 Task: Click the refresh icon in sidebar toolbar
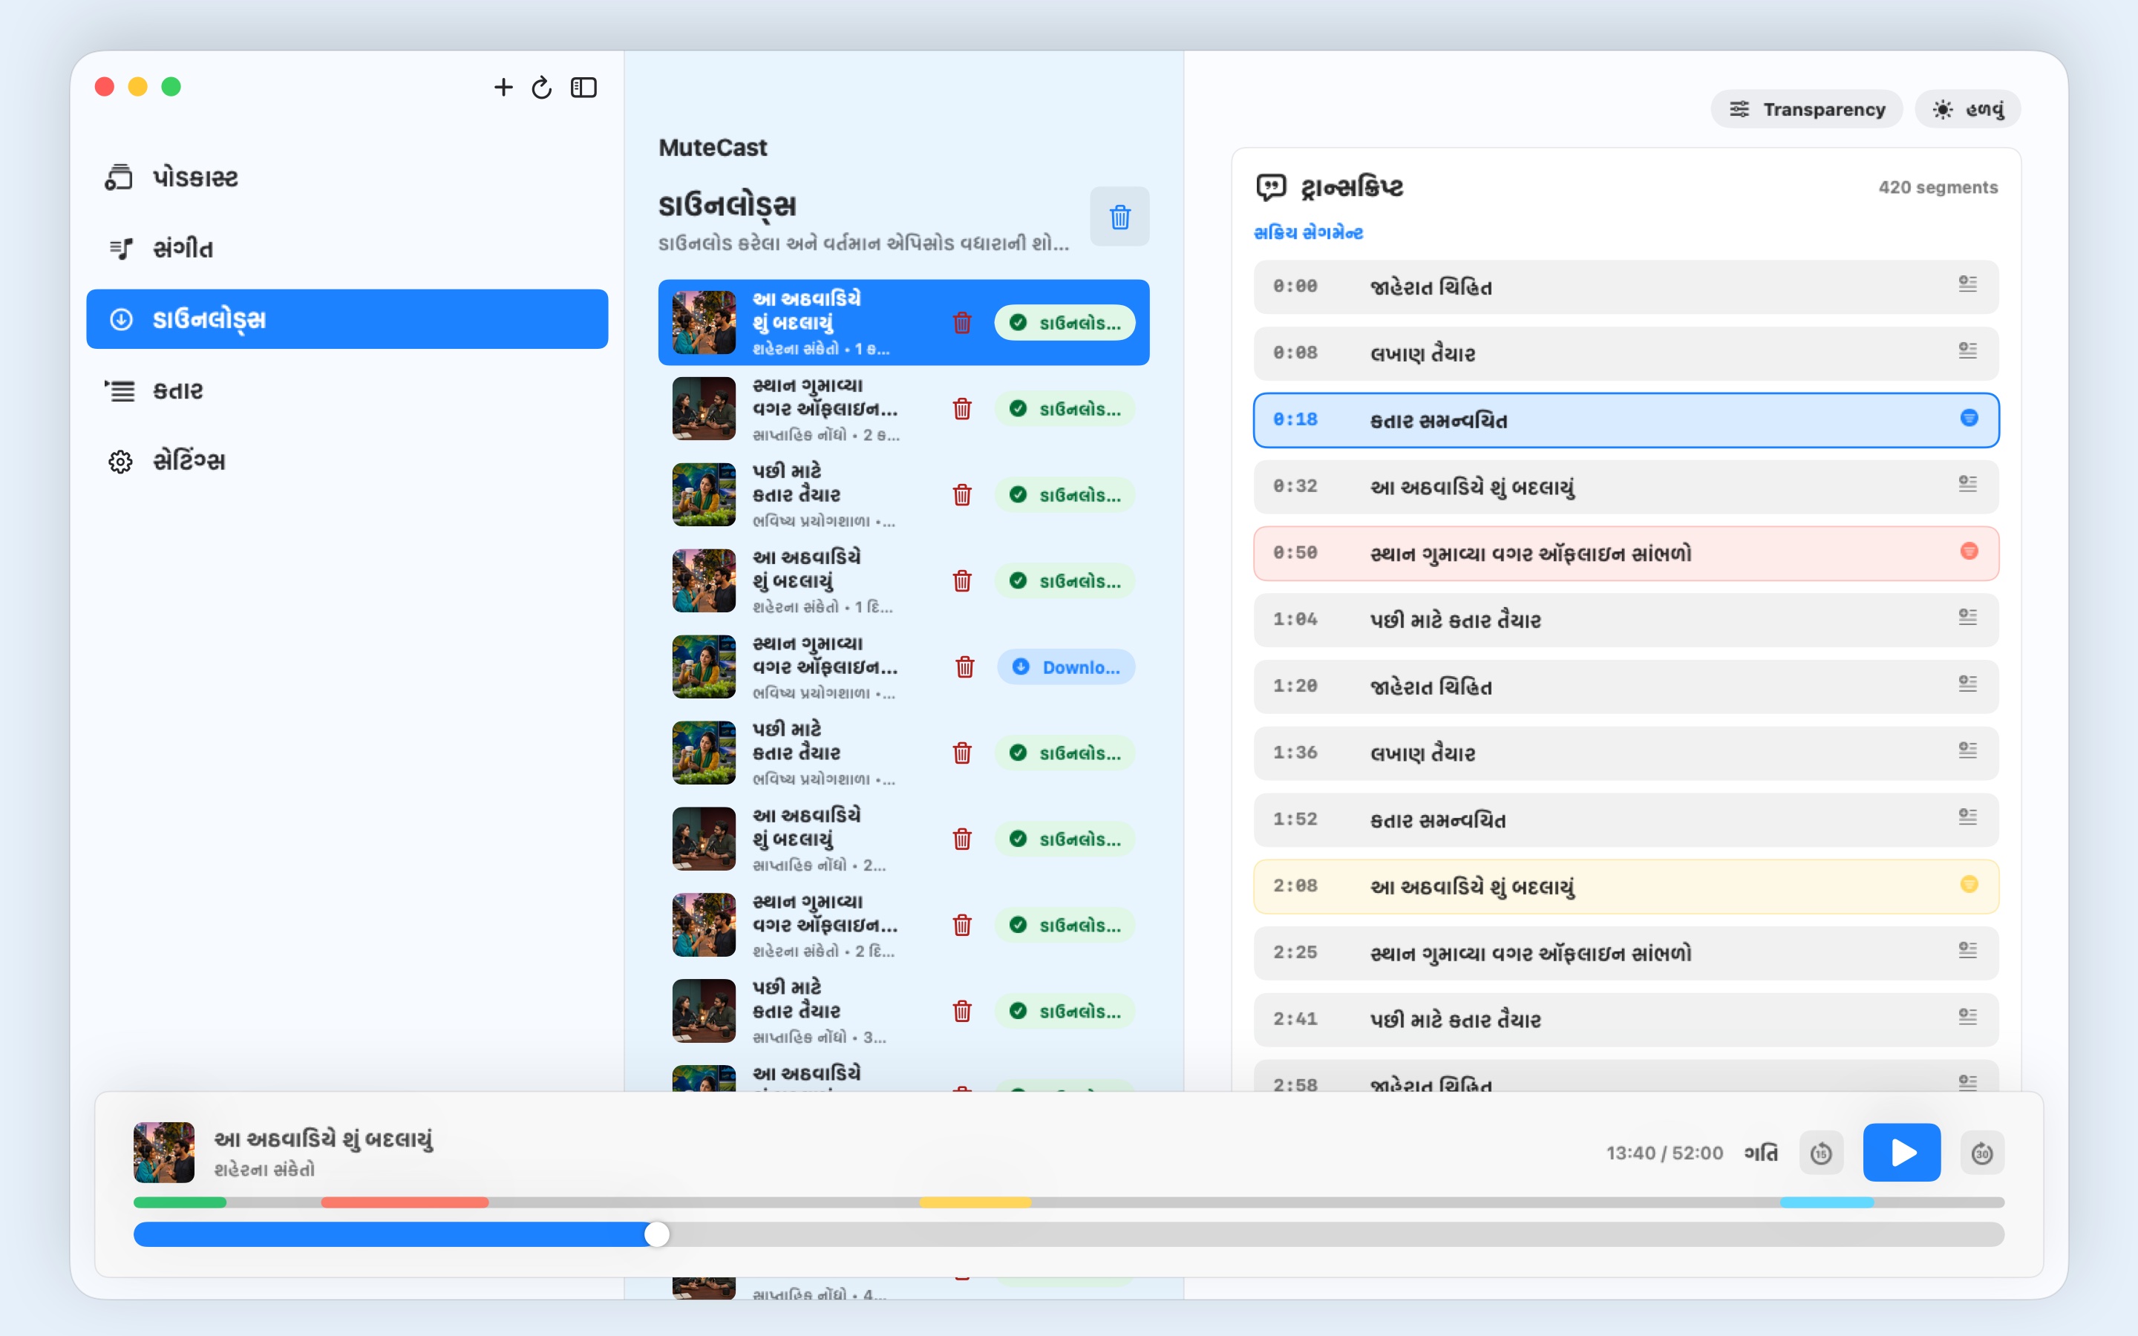pyautogui.click(x=542, y=88)
